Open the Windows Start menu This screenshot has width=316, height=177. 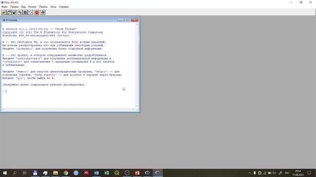click(4, 173)
